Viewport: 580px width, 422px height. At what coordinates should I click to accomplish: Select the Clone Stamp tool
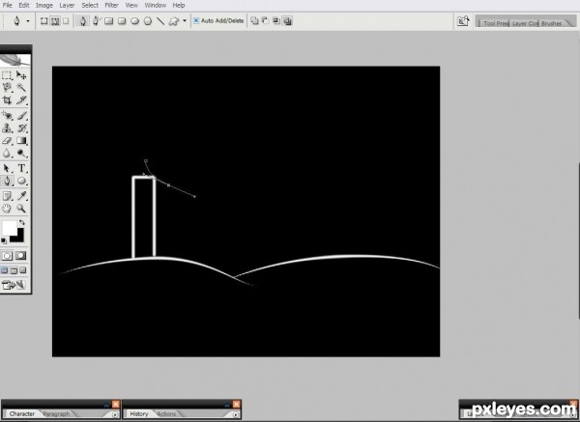(7, 128)
